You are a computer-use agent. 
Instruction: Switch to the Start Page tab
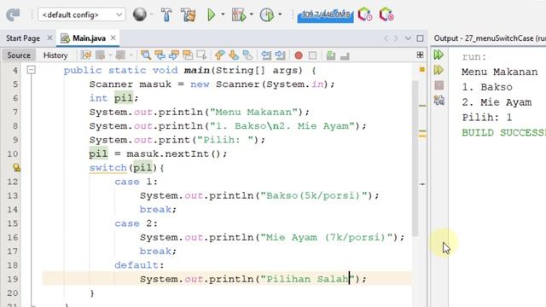coord(23,38)
